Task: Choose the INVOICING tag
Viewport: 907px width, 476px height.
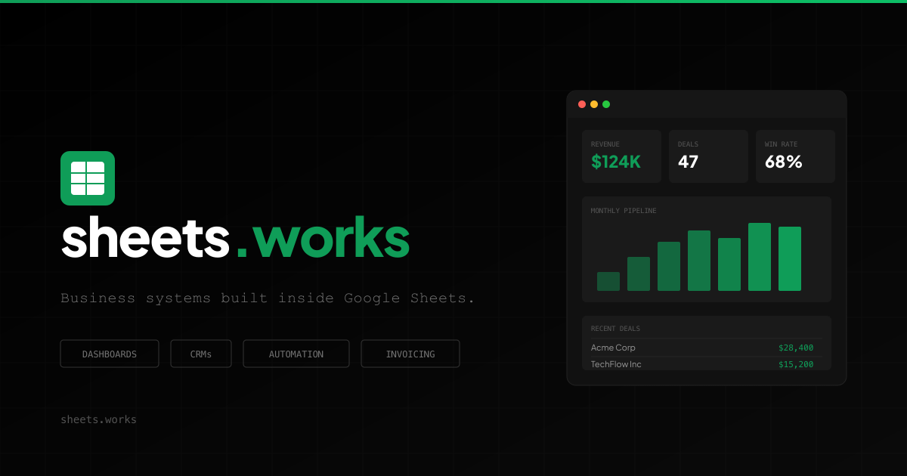Action: 410,354
